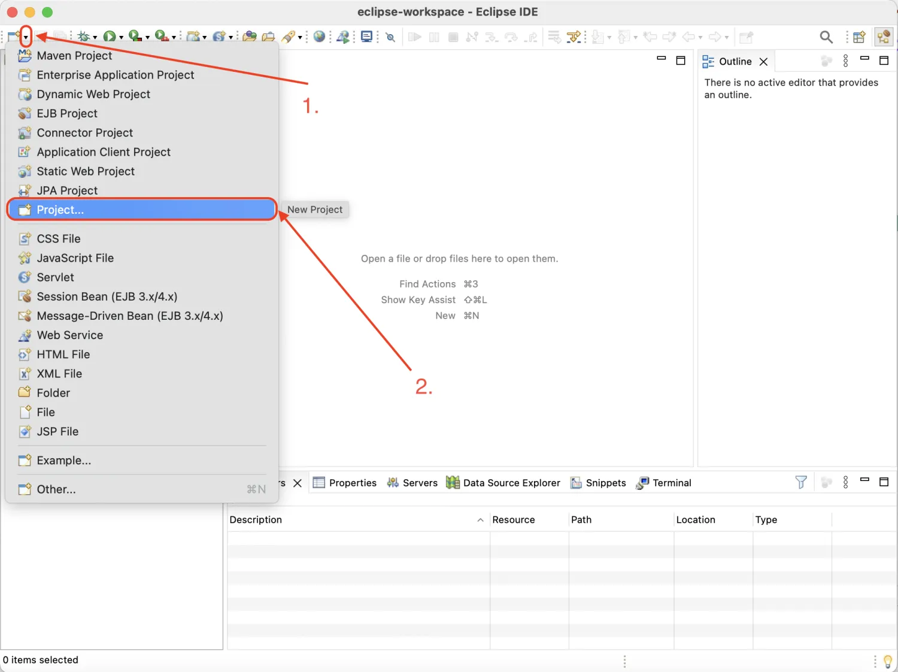Choose Maven Project from the menu
This screenshot has height=672, width=898.
coord(74,56)
